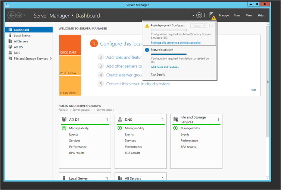Open the Manage menu

224,15
